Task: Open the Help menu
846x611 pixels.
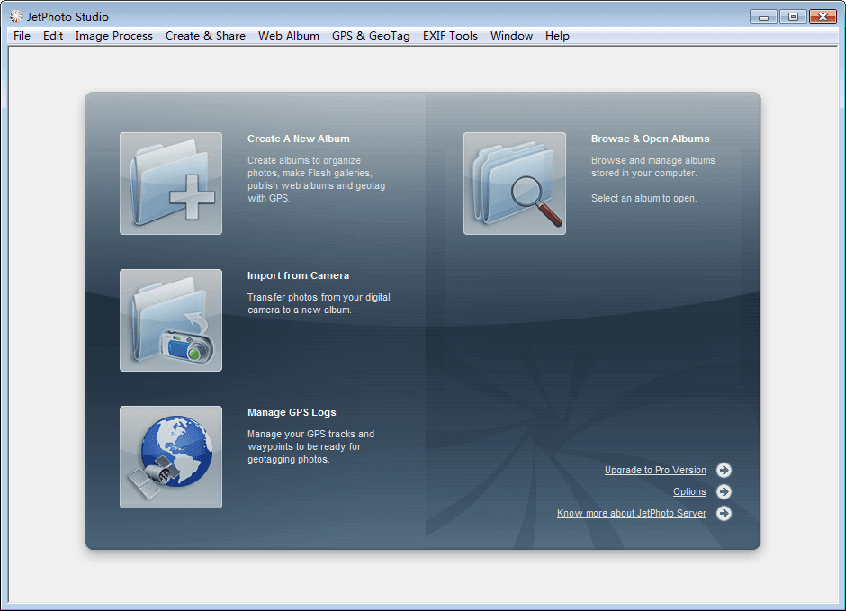Action: 557,36
